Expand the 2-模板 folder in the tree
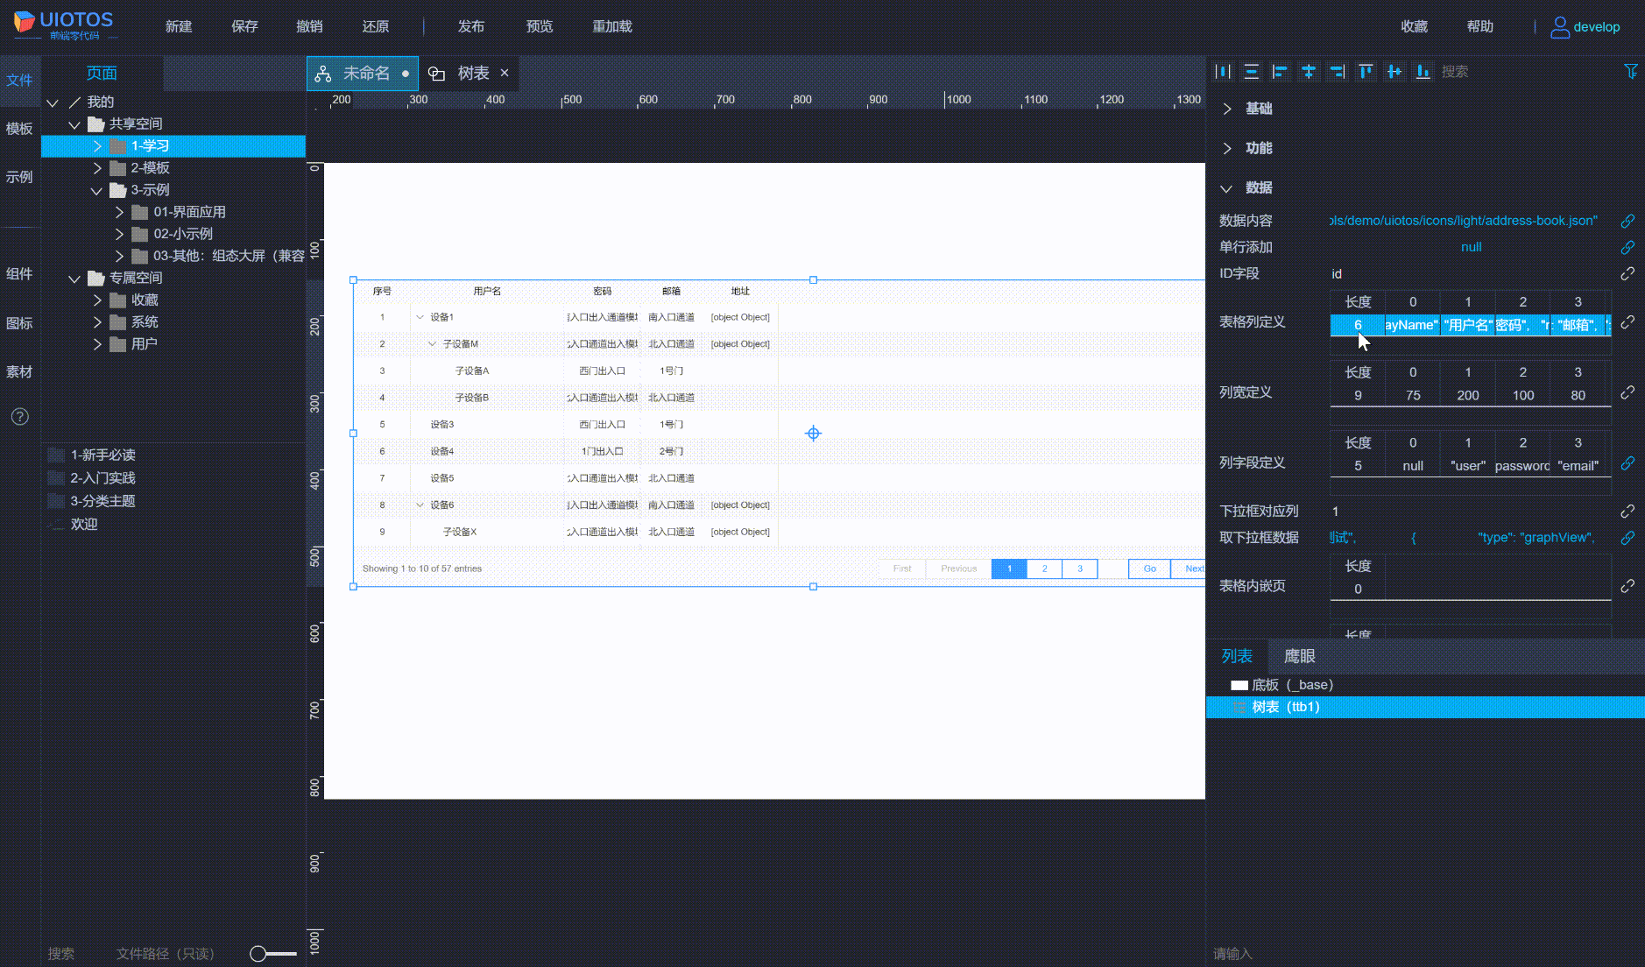 [x=97, y=168]
